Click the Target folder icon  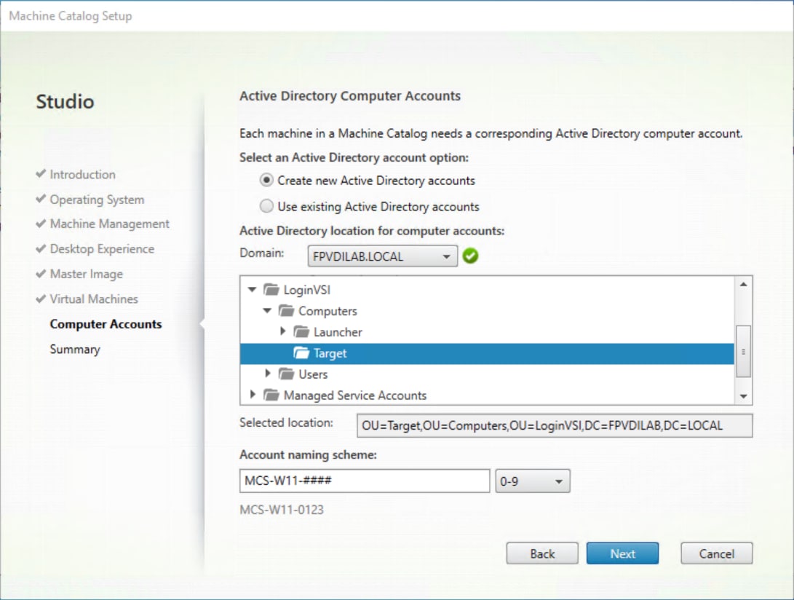pos(301,353)
